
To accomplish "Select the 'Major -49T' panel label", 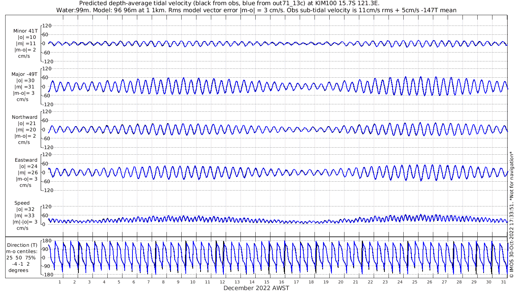I will (x=24, y=74).
